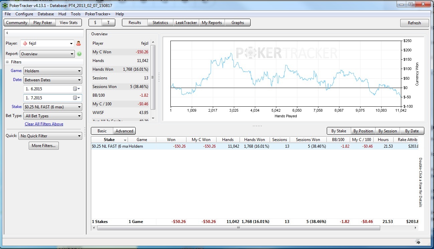Open the File menu

coord(8,14)
